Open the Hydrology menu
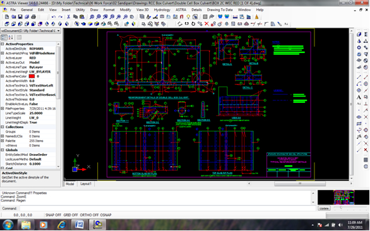Viewport: 370px width, 231px height. (x=162, y=9)
